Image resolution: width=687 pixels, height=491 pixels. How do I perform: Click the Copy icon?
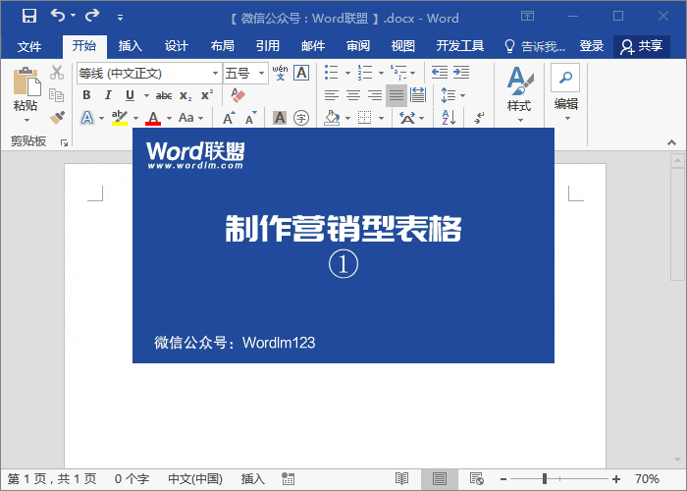(x=57, y=95)
